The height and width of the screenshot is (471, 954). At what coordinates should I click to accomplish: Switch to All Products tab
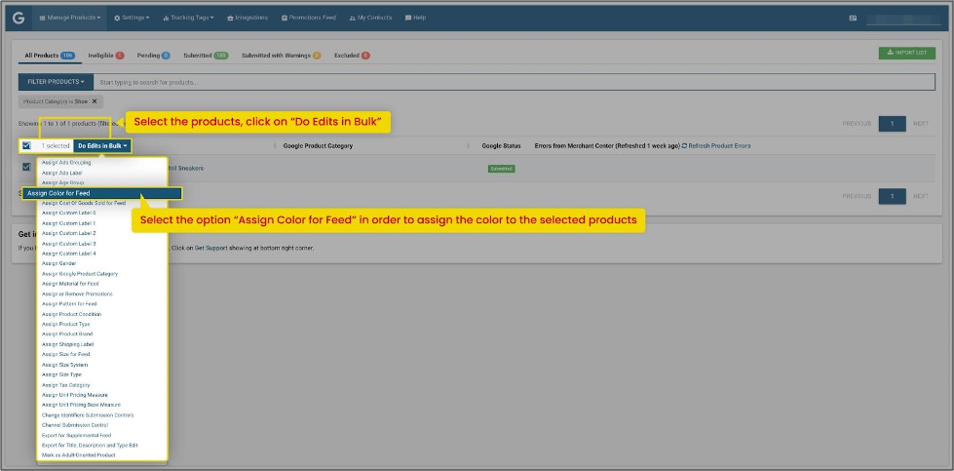[50, 56]
